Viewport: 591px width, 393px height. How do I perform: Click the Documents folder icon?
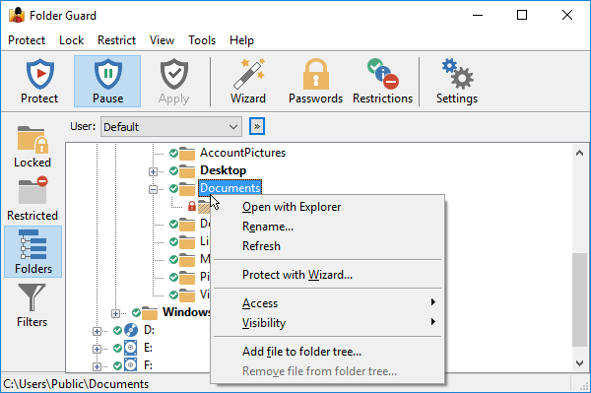coord(187,188)
